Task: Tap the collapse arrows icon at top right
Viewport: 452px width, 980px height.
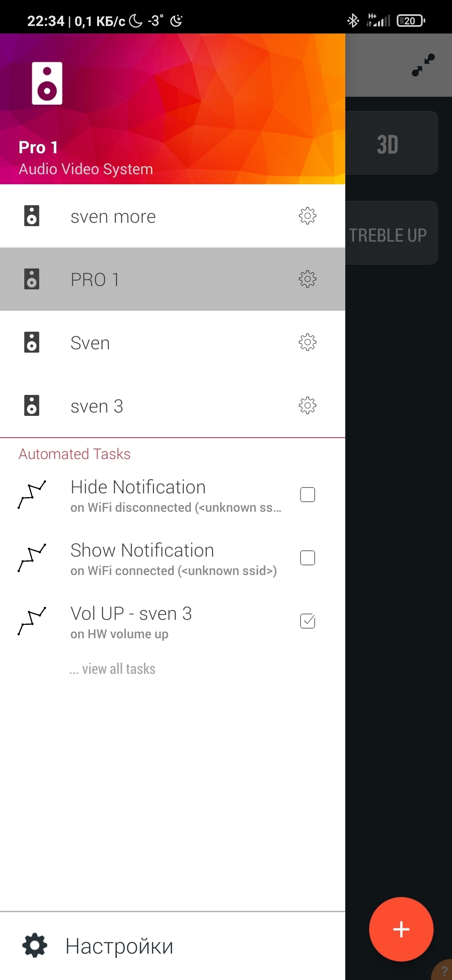Action: pyautogui.click(x=423, y=65)
